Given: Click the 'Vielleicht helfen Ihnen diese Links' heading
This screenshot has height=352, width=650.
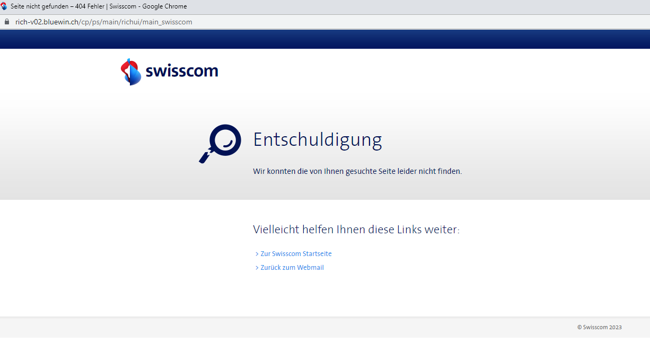Looking at the screenshot, I should (x=356, y=230).
